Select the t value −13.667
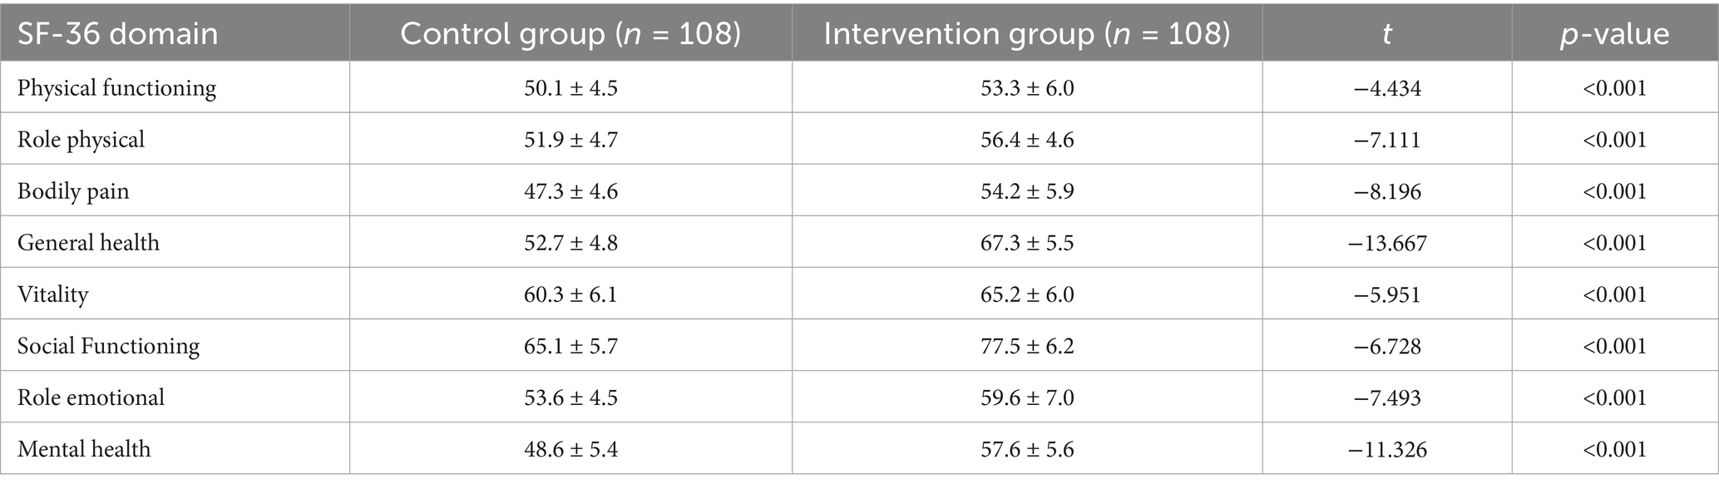 pos(1386,243)
